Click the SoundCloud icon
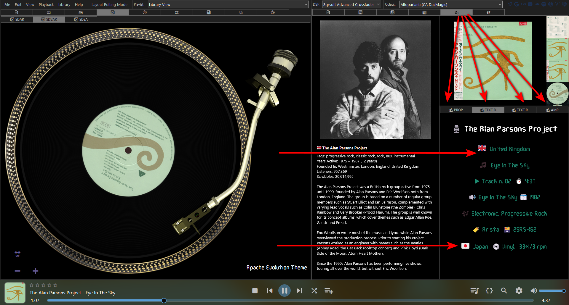This screenshot has height=305, width=569. pyautogui.click(x=537, y=4)
